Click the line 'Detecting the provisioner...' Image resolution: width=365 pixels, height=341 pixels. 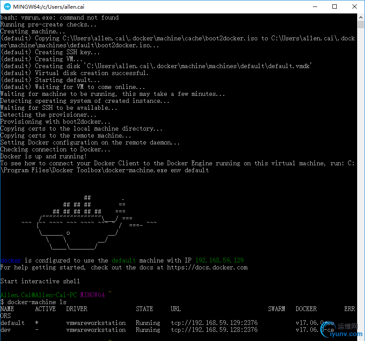click(48, 115)
